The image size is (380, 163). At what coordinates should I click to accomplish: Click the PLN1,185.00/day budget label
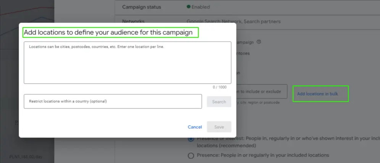(27, 157)
